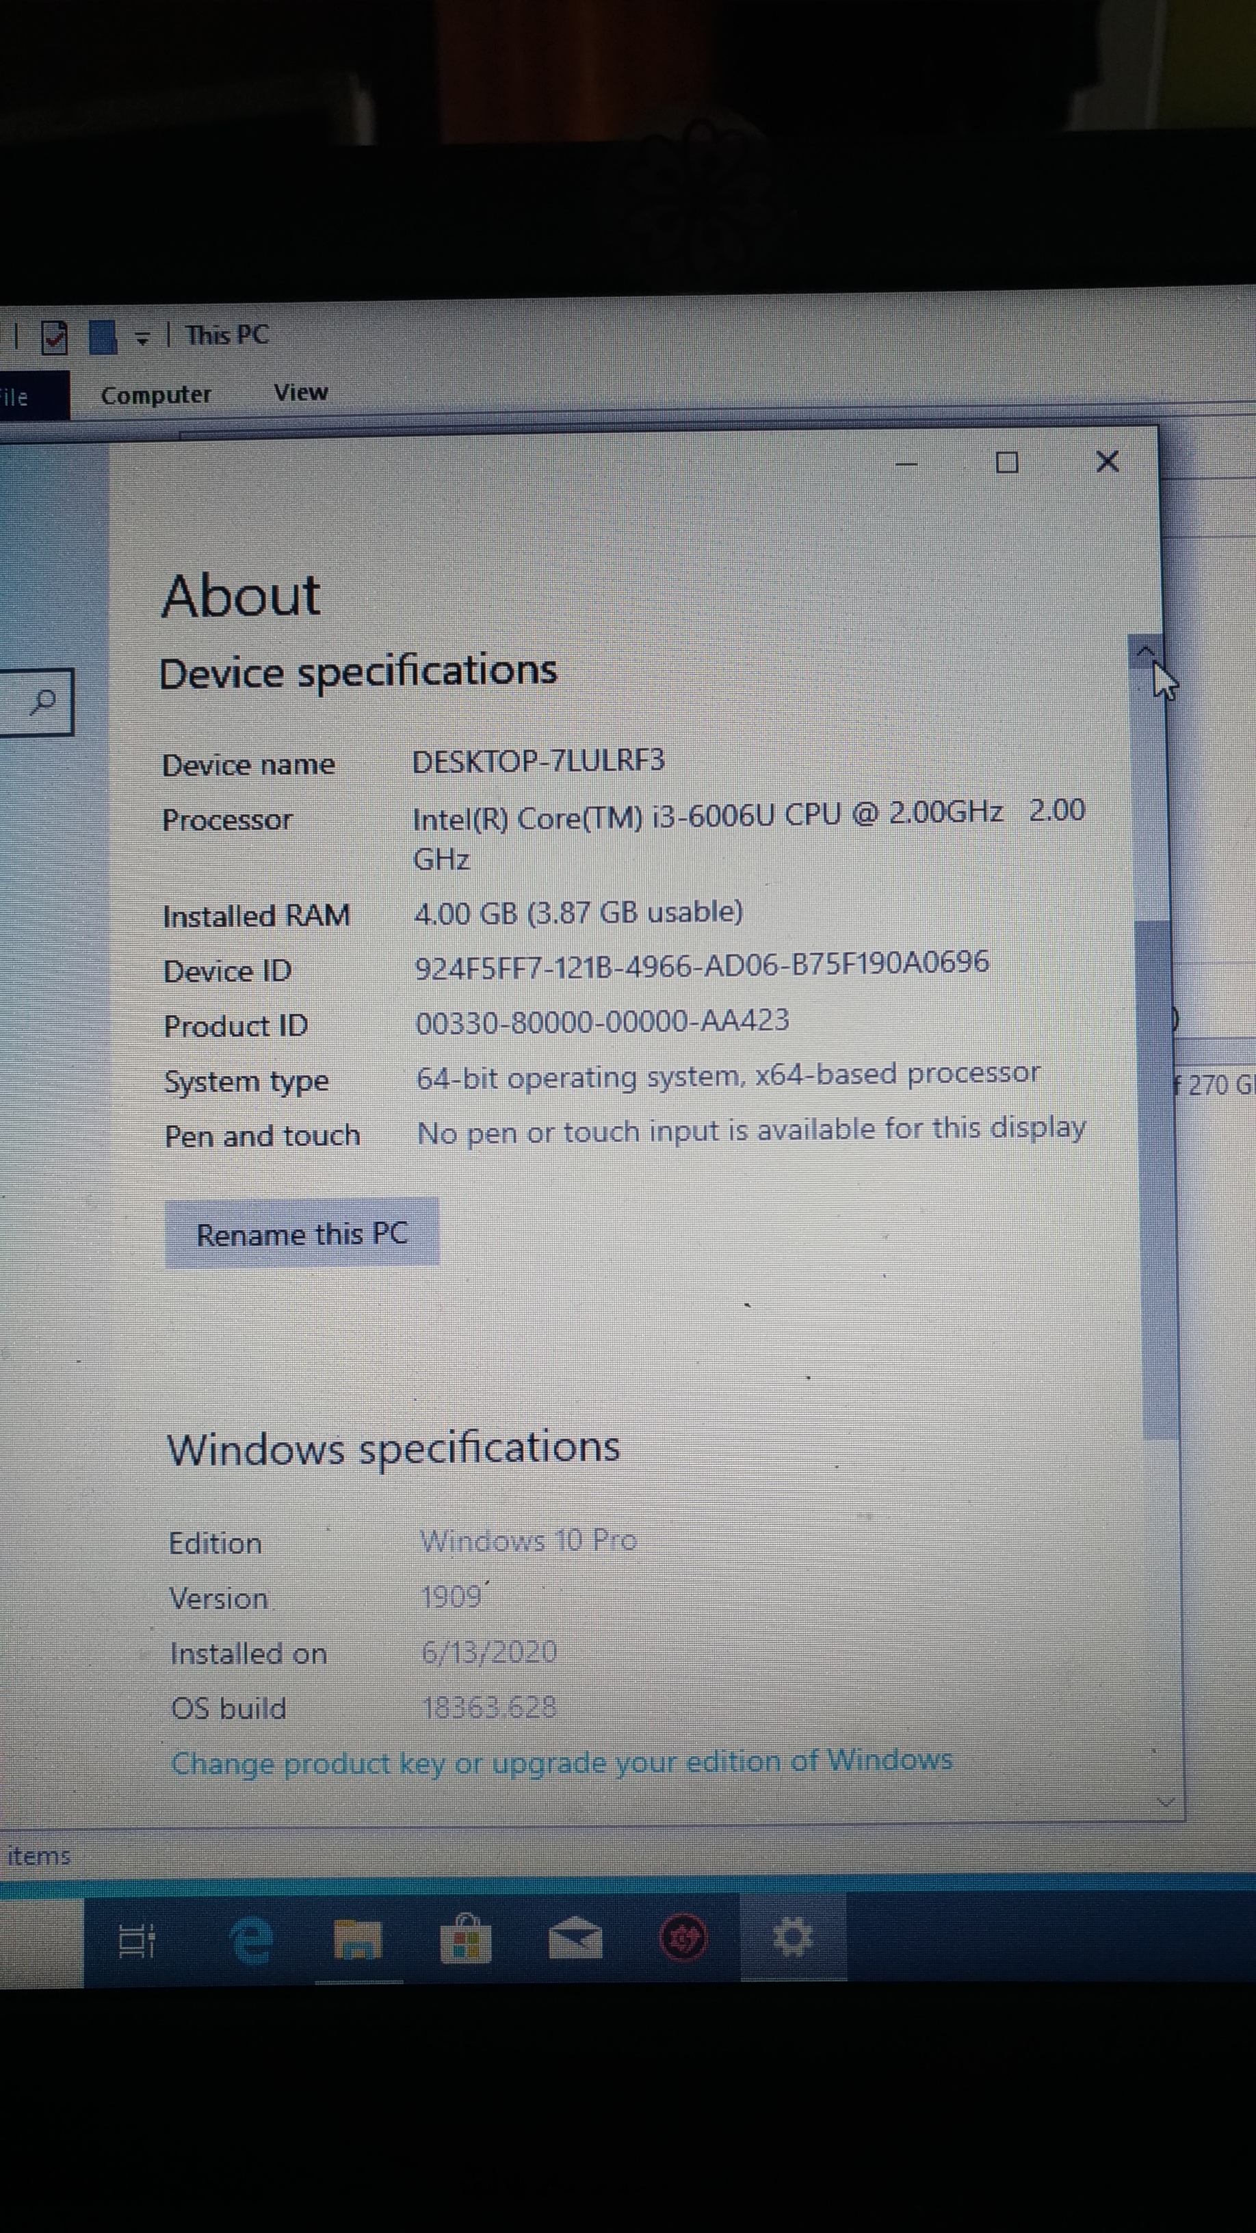This screenshot has height=2233, width=1256.
Task: Click the No pen or touch input text
Action: (752, 1130)
